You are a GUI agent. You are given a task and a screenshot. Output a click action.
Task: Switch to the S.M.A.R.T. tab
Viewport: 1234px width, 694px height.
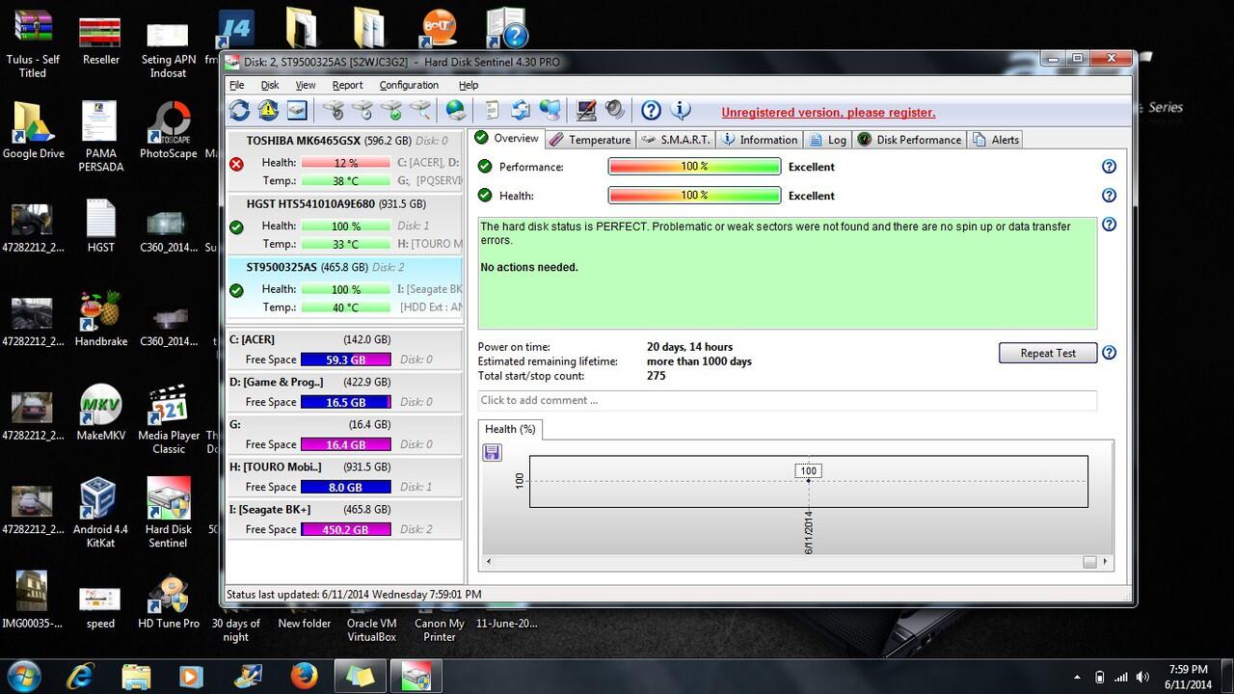pyautogui.click(x=677, y=140)
